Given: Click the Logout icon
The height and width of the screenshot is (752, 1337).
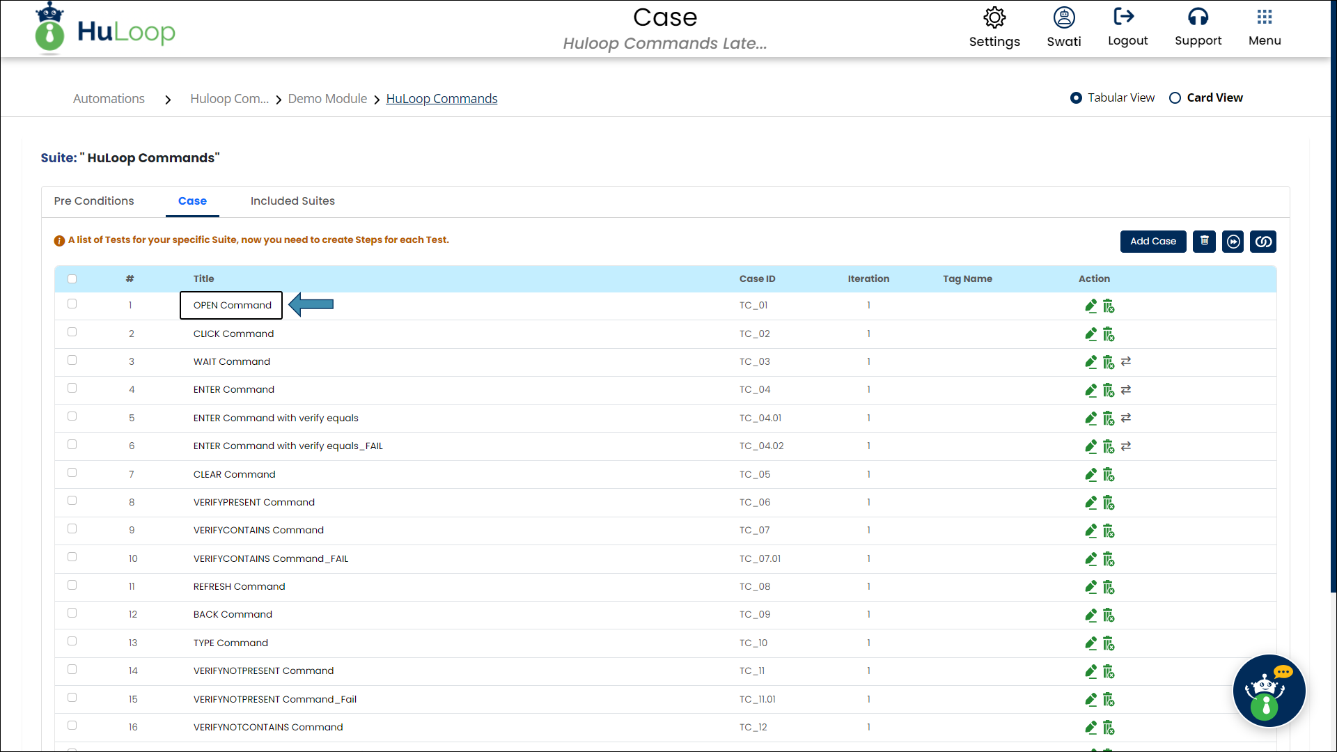Looking at the screenshot, I should (1124, 16).
